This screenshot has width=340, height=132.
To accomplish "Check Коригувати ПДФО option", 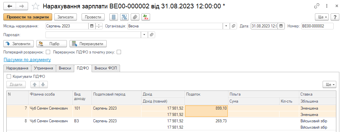I will [x=9, y=76].
